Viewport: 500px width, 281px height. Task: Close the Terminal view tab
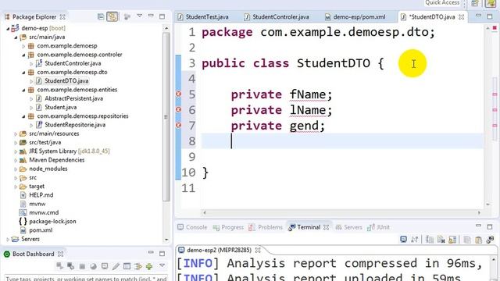click(326, 227)
